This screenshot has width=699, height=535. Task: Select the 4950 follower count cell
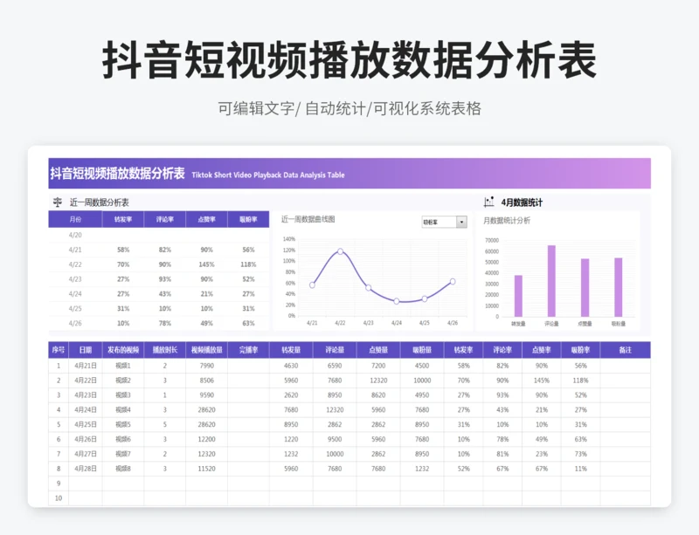coord(422,395)
